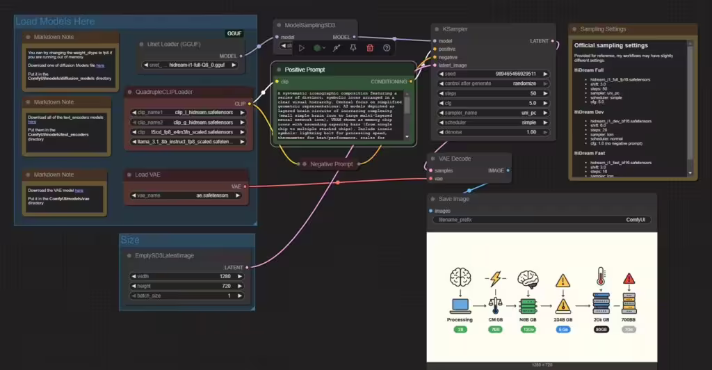
Task: Open the node color picker dropdown in toolbar
Action: coord(319,48)
